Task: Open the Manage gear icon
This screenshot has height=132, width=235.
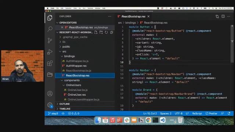Action: click(50, 105)
